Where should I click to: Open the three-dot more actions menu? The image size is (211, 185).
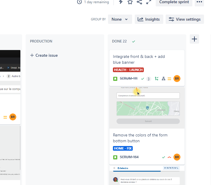[199, 2]
